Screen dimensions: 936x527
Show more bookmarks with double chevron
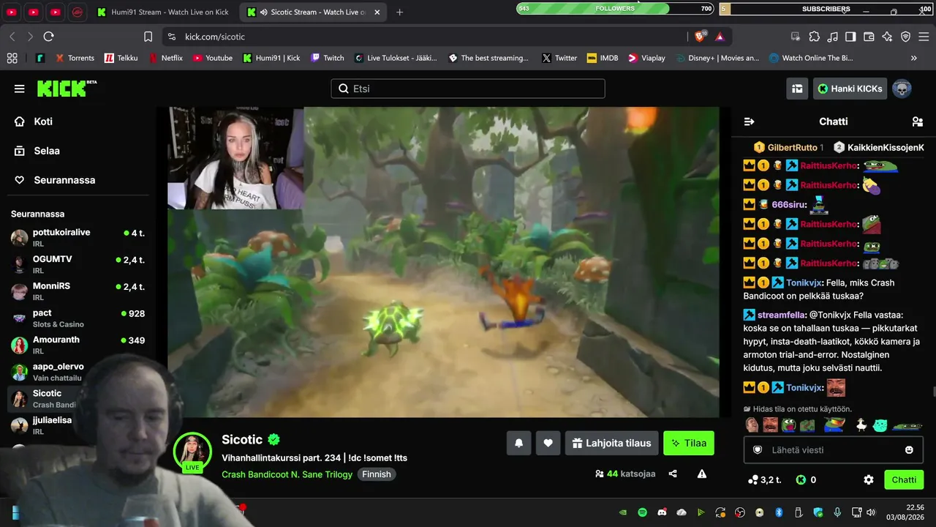[x=913, y=58]
